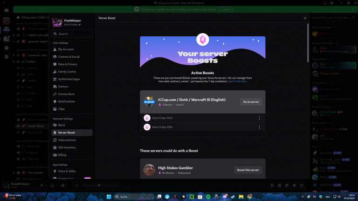The height and width of the screenshot is (201, 358).
Task: Dismiss the Spotify connect banner
Action: (353, 10)
